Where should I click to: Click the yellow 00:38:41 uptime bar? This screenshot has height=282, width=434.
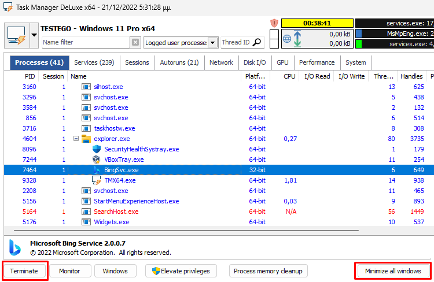[x=317, y=23]
